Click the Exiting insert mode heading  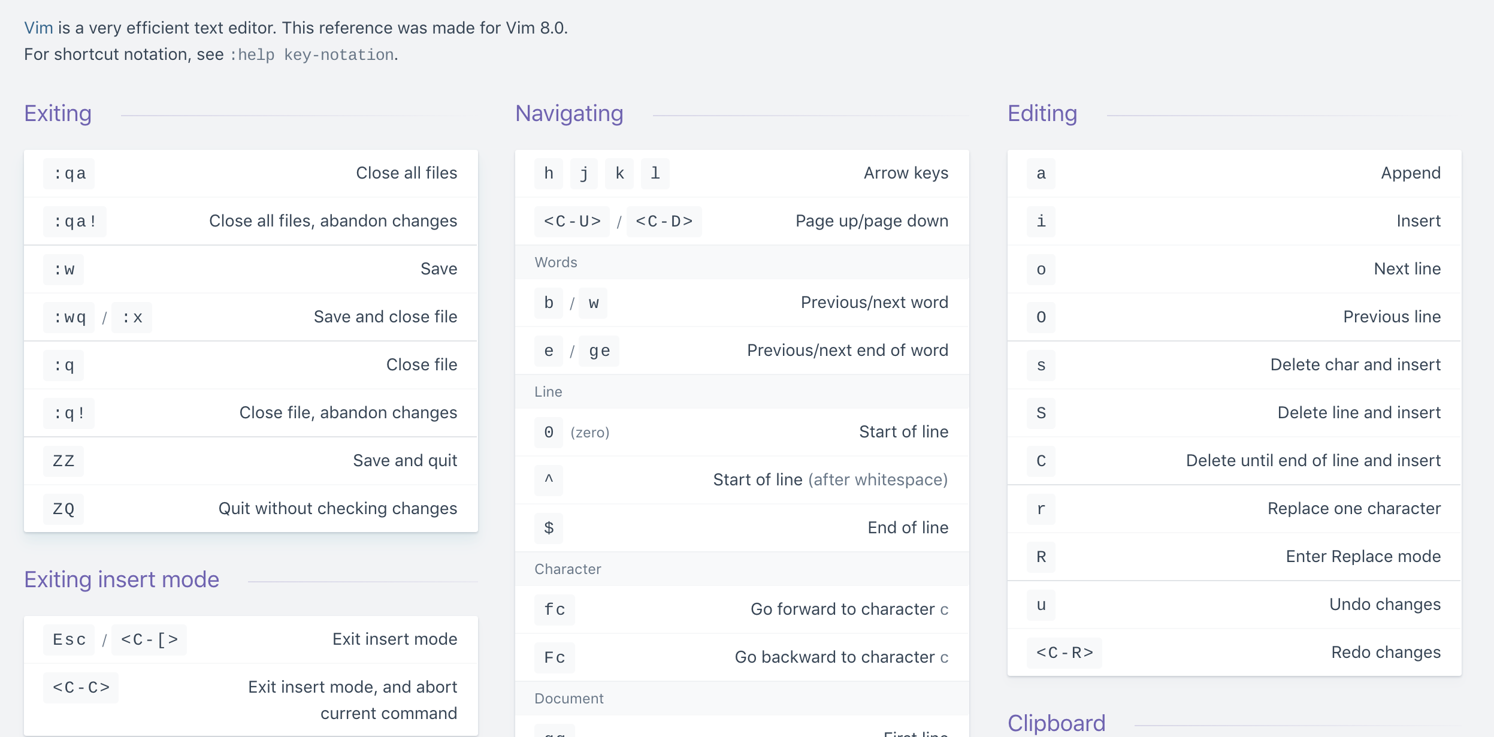tap(122, 579)
